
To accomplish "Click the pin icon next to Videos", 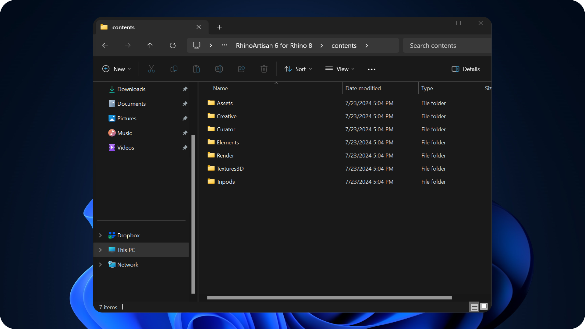I will click(x=185, y=147).
